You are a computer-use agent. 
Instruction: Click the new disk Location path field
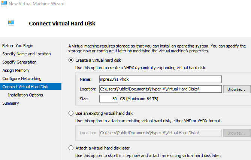tap(160, 89)
